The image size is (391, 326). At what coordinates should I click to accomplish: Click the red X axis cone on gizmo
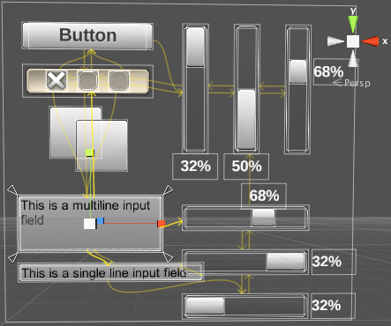[370, 41]
